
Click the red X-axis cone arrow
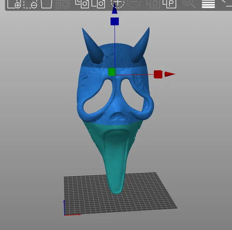click(x=170, y=74)
